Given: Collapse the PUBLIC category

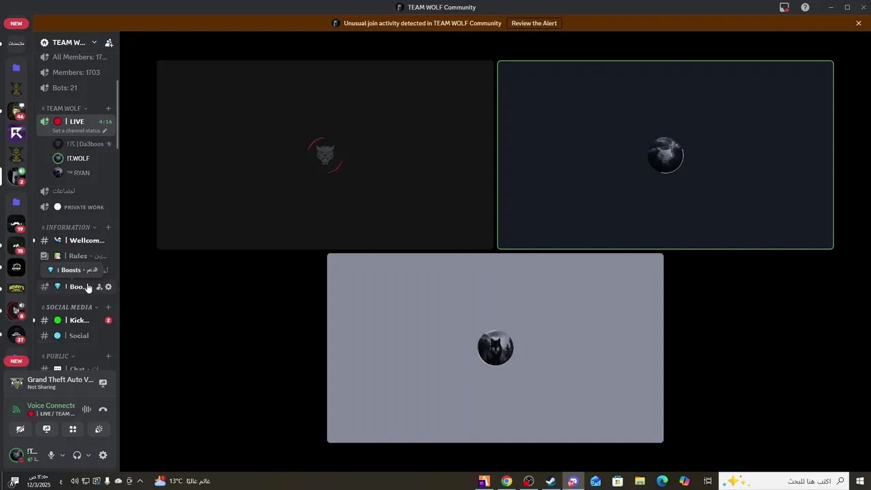Looking at the screenshot, I should [x=58, y=356].
